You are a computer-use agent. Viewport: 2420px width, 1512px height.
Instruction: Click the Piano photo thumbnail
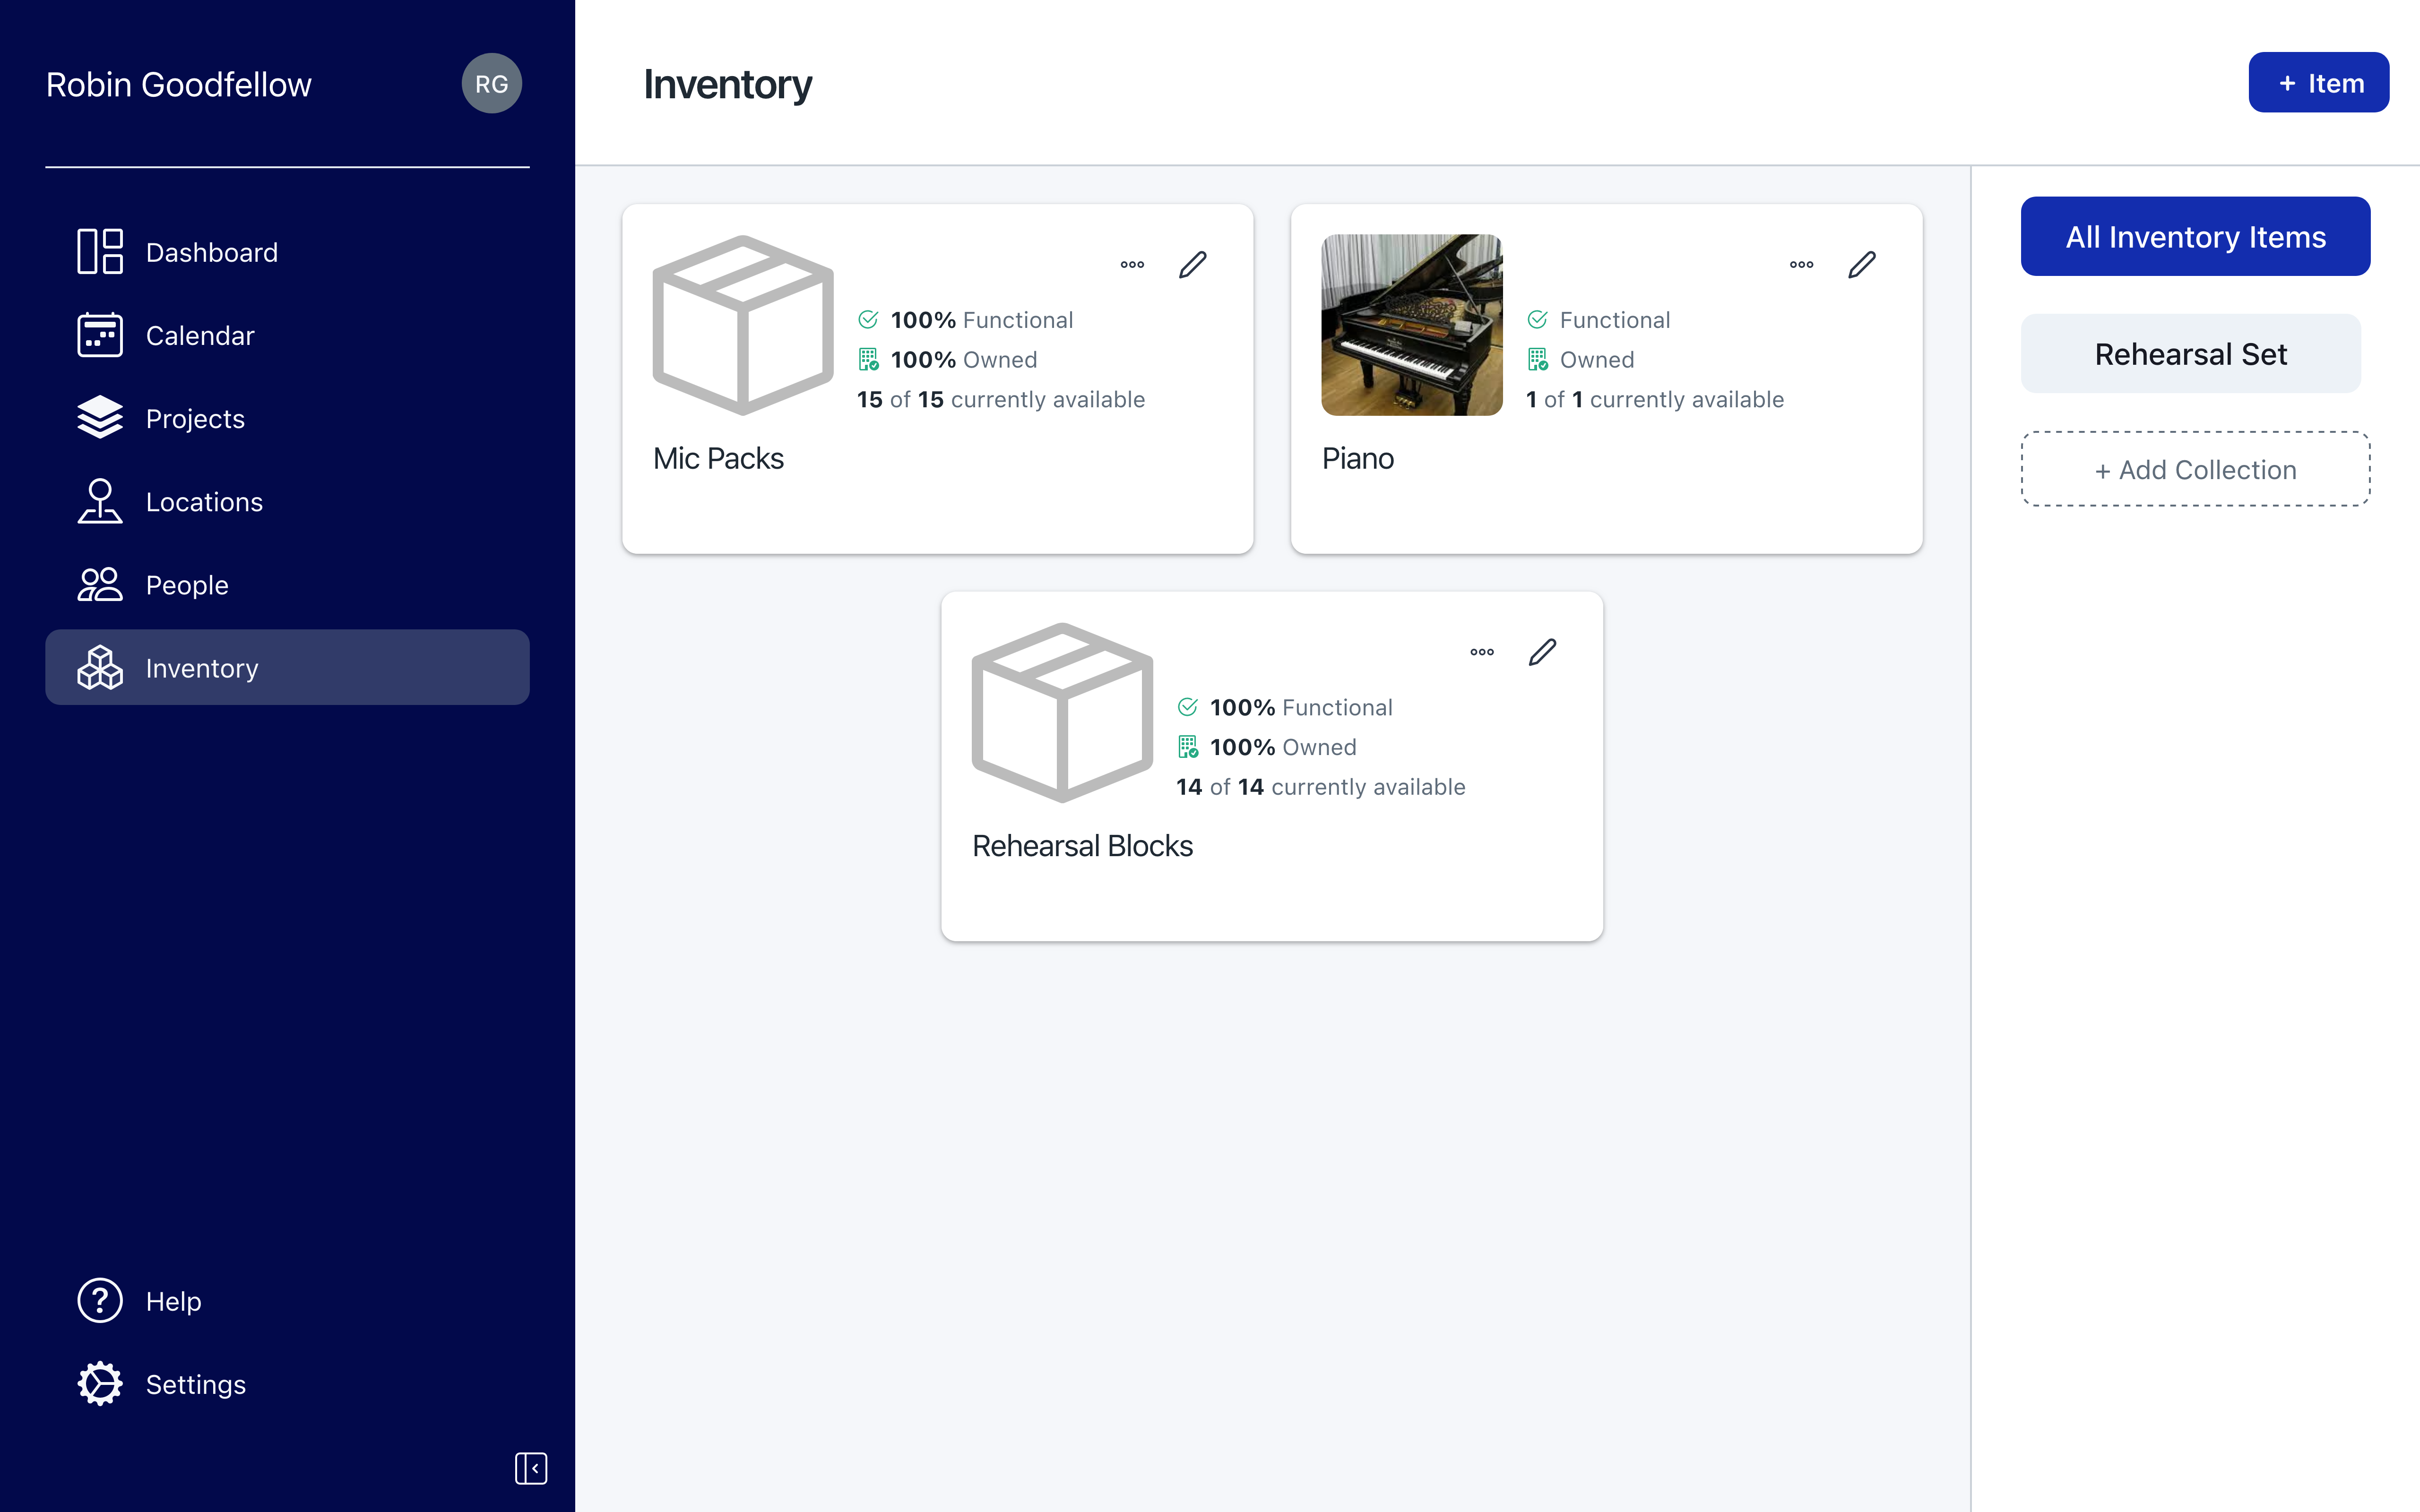1411,325
